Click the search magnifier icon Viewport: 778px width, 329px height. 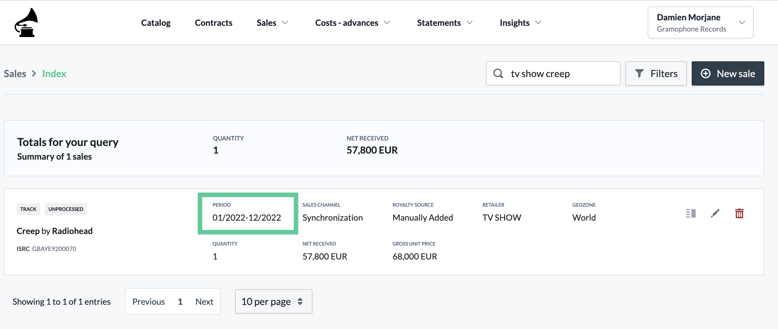(x=498, y=73)
